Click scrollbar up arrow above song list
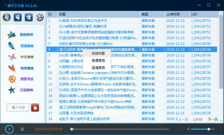 click(221, 13)
